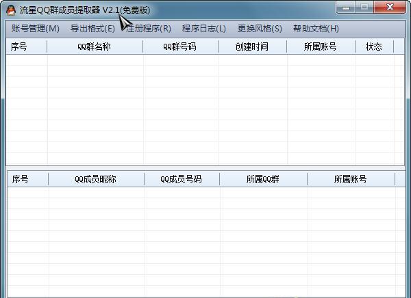411x298 pixels.
Task: Click 所属账号 header in the lower member list
Action: coord(351,179)
